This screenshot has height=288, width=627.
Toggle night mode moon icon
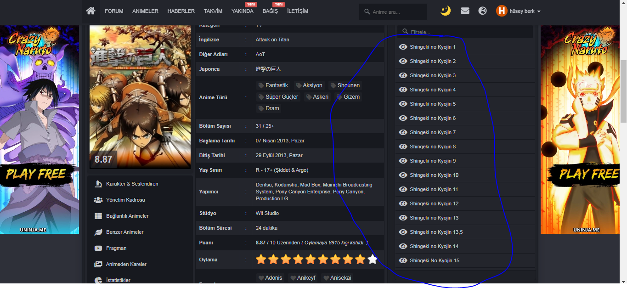(x=446, y=11)
